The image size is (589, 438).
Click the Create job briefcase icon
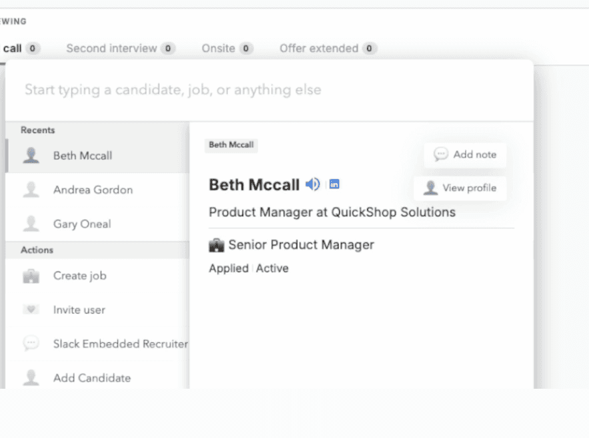point(31,276)
